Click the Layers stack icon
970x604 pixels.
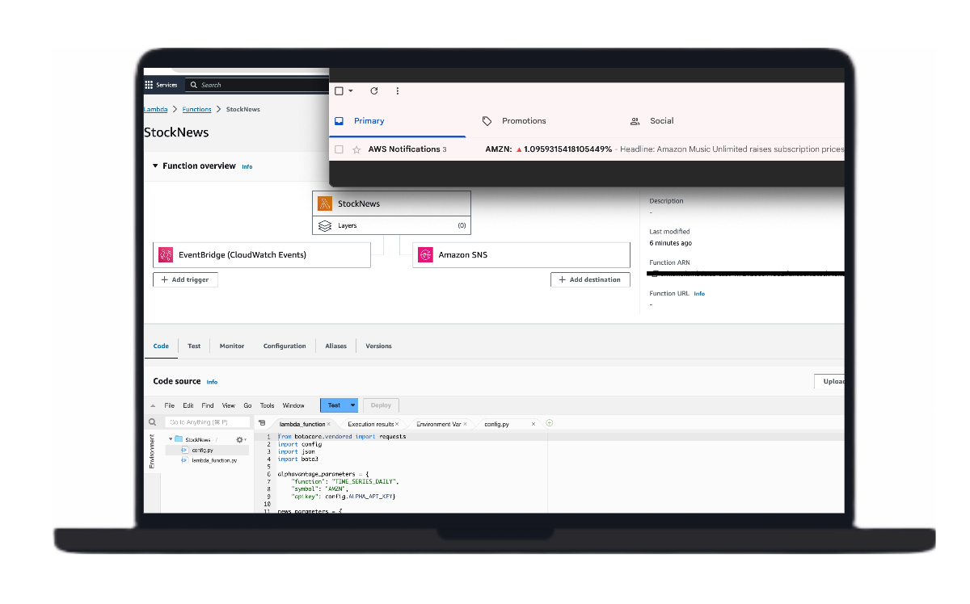pyautogui.click(x=325, y=226)
